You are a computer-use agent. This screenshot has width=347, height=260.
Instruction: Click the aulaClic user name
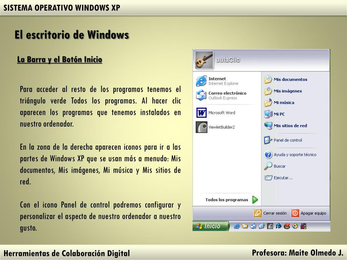coord(228,60)
